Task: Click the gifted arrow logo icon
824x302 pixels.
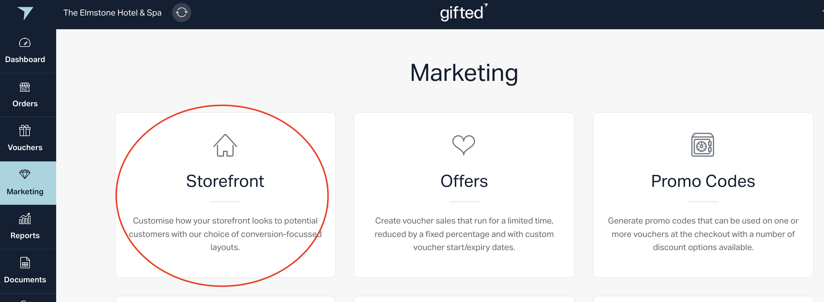Action: 25,13
